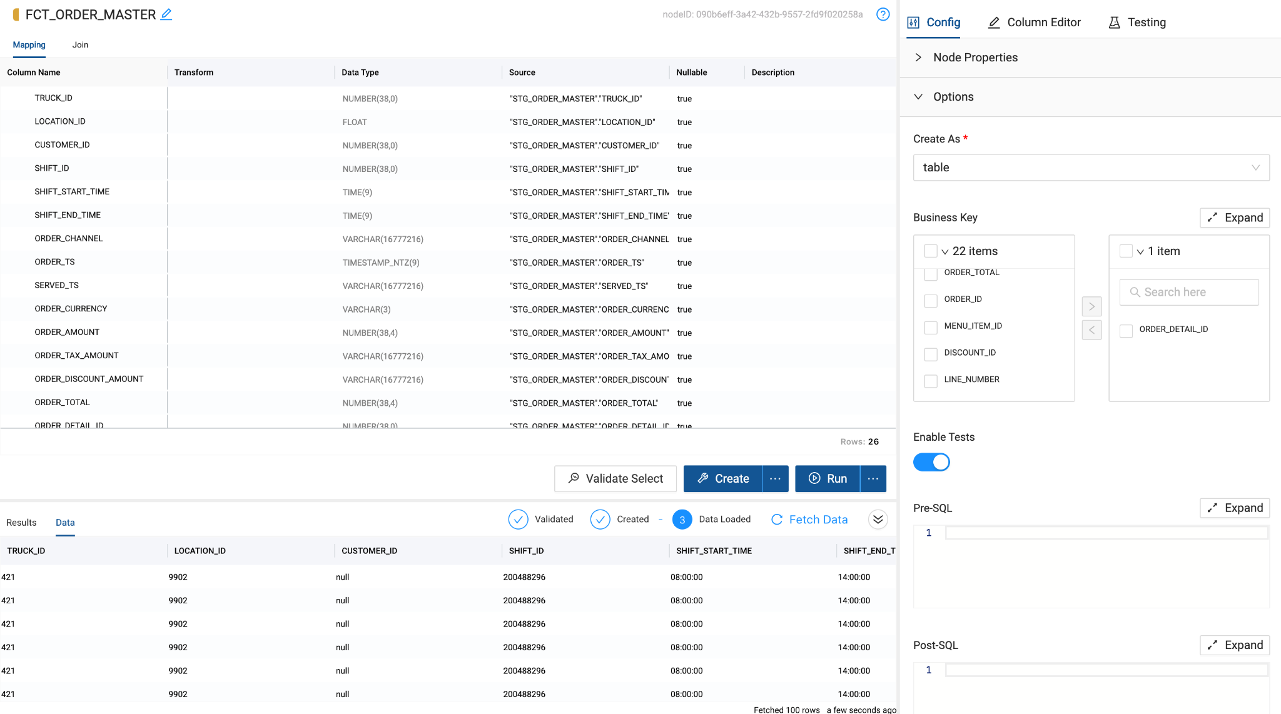Open the 22 items selection dropdown arrow
This screenshot has height=714, width=1281.
945,252
